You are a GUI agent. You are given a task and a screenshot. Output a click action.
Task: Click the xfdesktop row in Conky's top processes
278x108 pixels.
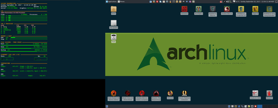pos(18,30)
